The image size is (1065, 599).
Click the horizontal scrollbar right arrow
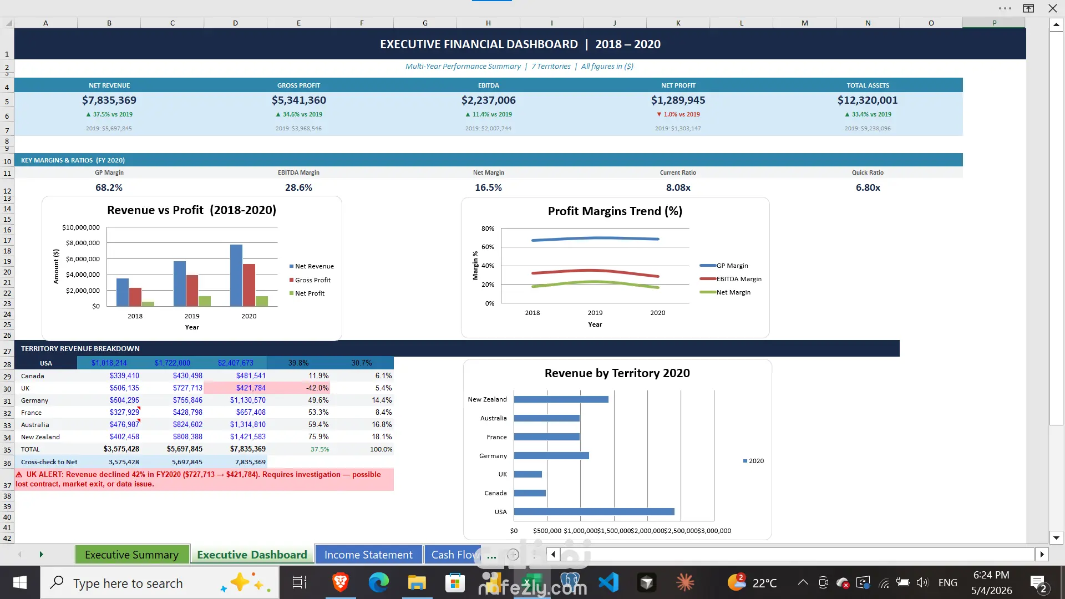pyautogui.click(x=1042, y=554)
